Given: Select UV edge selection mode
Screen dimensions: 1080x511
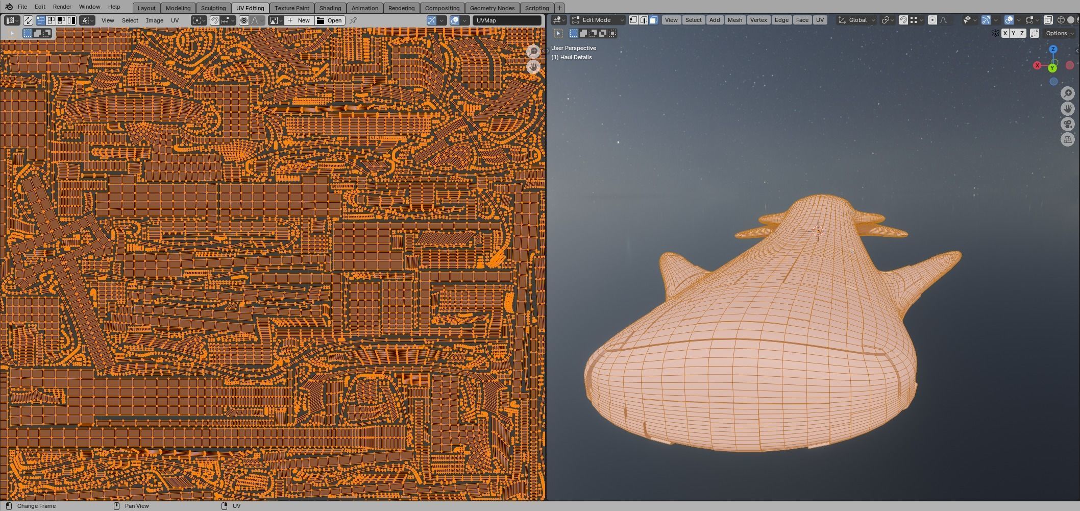Looking at the screenshot, I should [x=51, y=20].
